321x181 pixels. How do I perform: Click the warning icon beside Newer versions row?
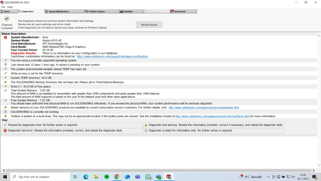6,107
